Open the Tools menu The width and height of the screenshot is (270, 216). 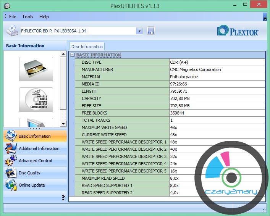[27, 17]
